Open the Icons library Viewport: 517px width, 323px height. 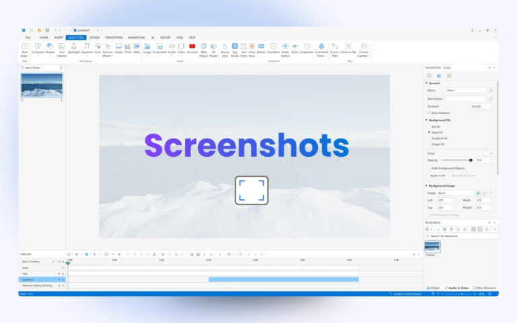(98, 48)
